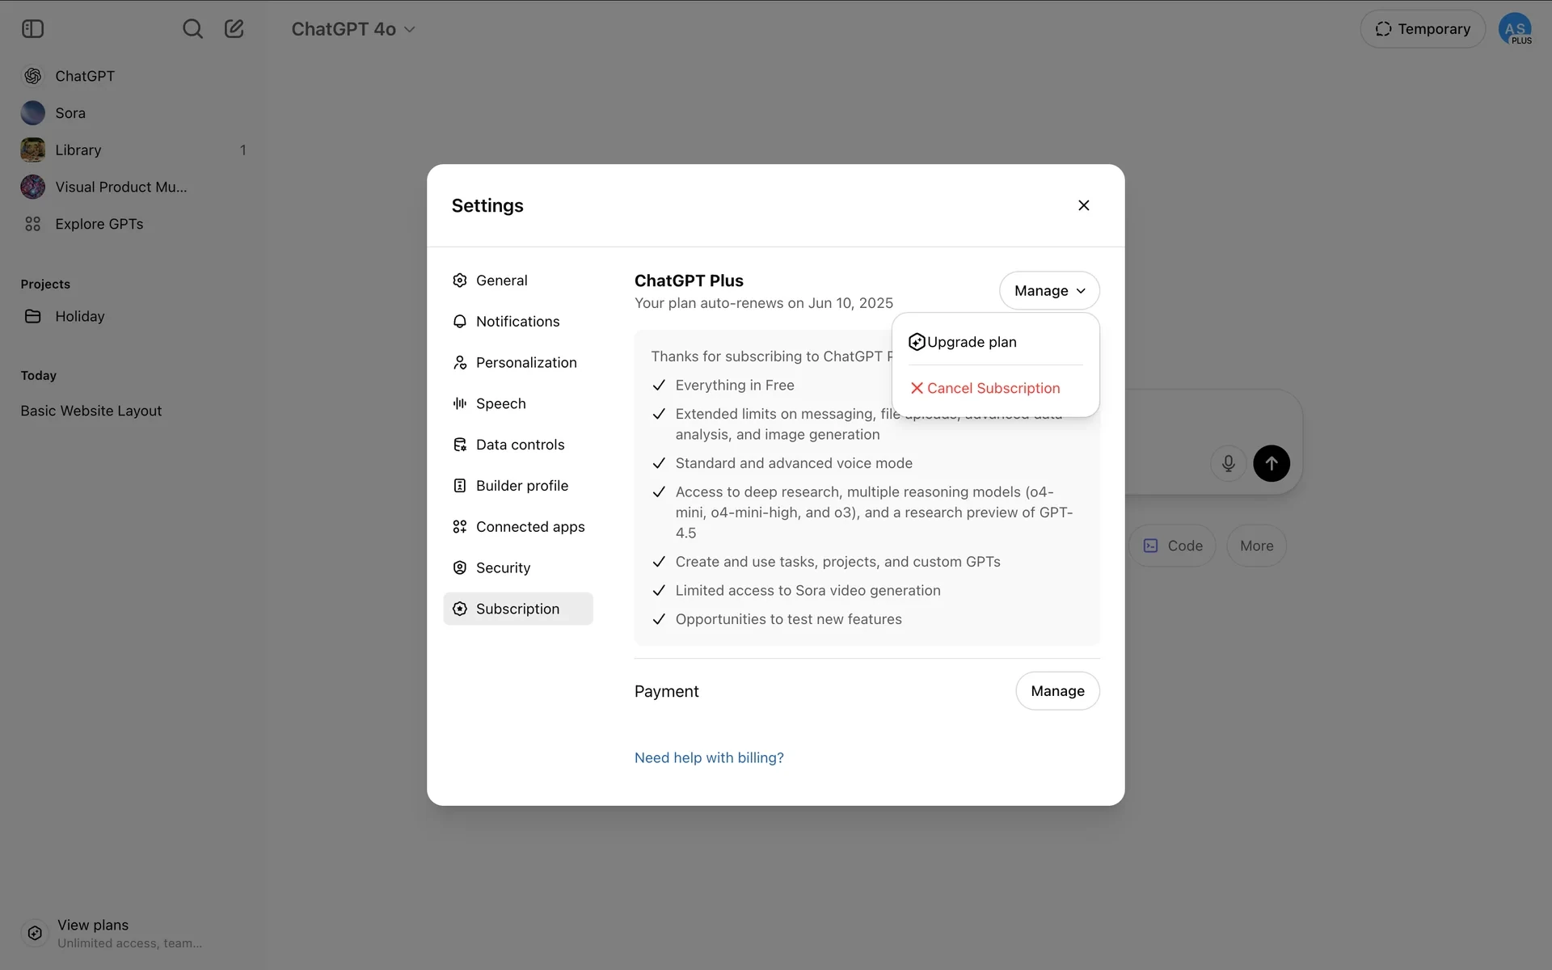Open Builder profile settings tab

click(518, 486)
